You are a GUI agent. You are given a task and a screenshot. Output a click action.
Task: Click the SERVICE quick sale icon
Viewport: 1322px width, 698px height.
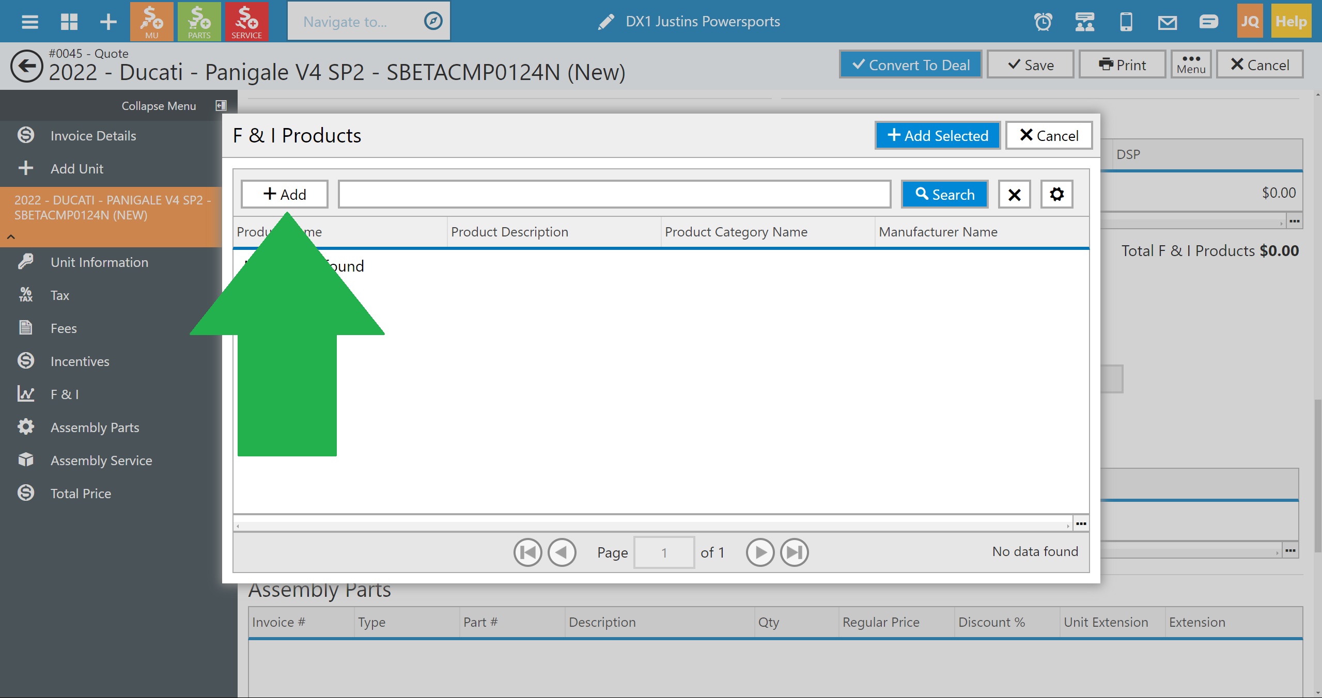[x=246, y=22]
